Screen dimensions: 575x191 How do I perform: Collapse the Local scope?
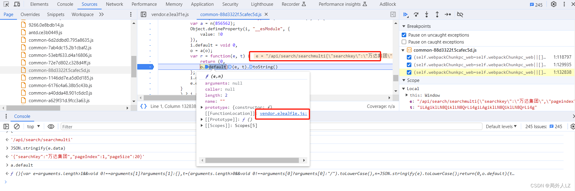403,89
